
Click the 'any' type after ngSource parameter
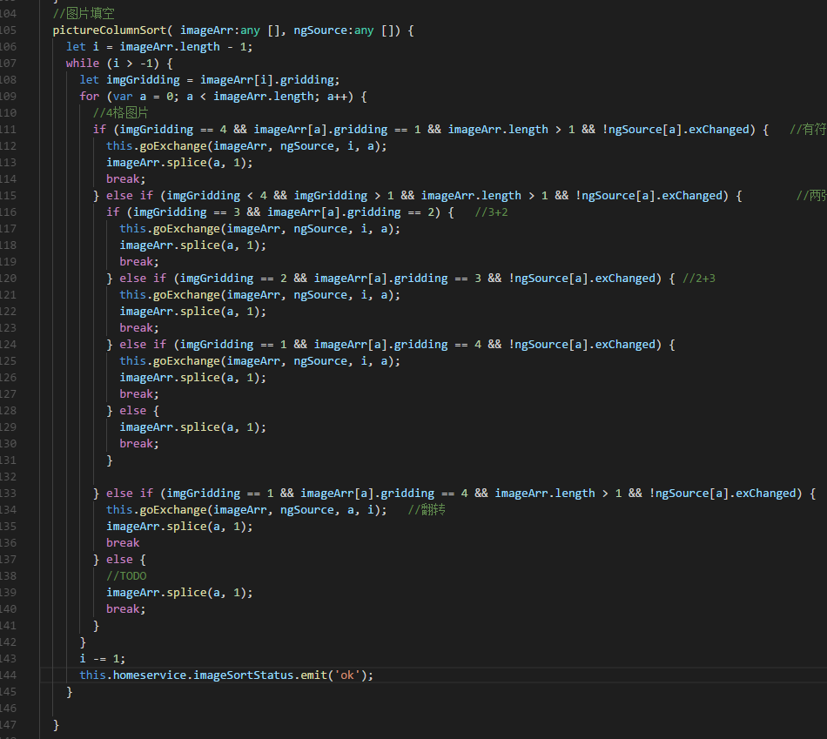click(364, 30)
